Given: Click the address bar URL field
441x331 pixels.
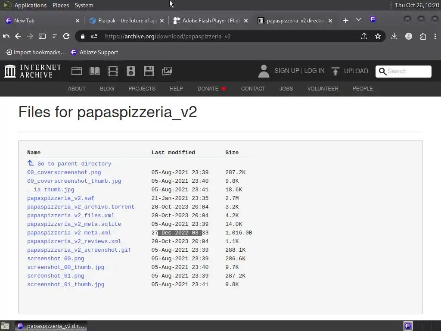Looking at the screenshot, I should pyautogui.click(x=229, y=36).
